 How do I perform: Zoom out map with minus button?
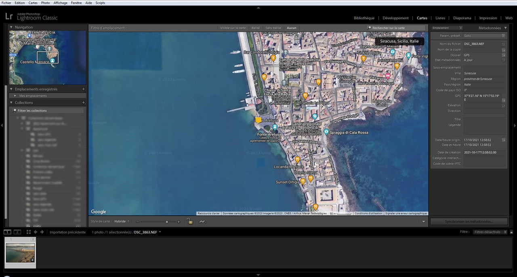click(x=138, y=222)
